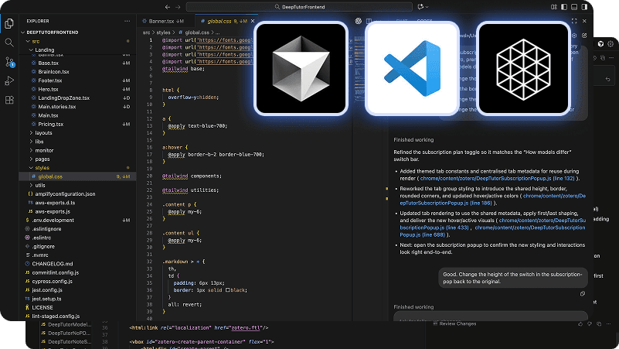619x349 pixels.
Task: Click the styles breadcrumb segment
Action: point(163,33)
